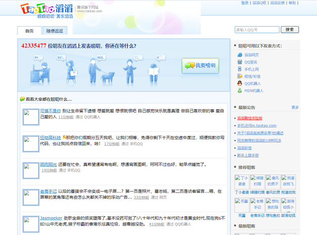Click the QQ签名 icon
Image resolution: width=317 pixels, height=235 pixels.
coord(240,62)
